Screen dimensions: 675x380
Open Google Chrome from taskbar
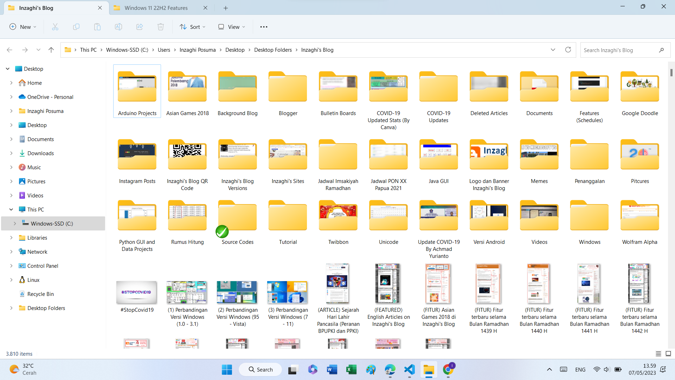tap(448, 369)
